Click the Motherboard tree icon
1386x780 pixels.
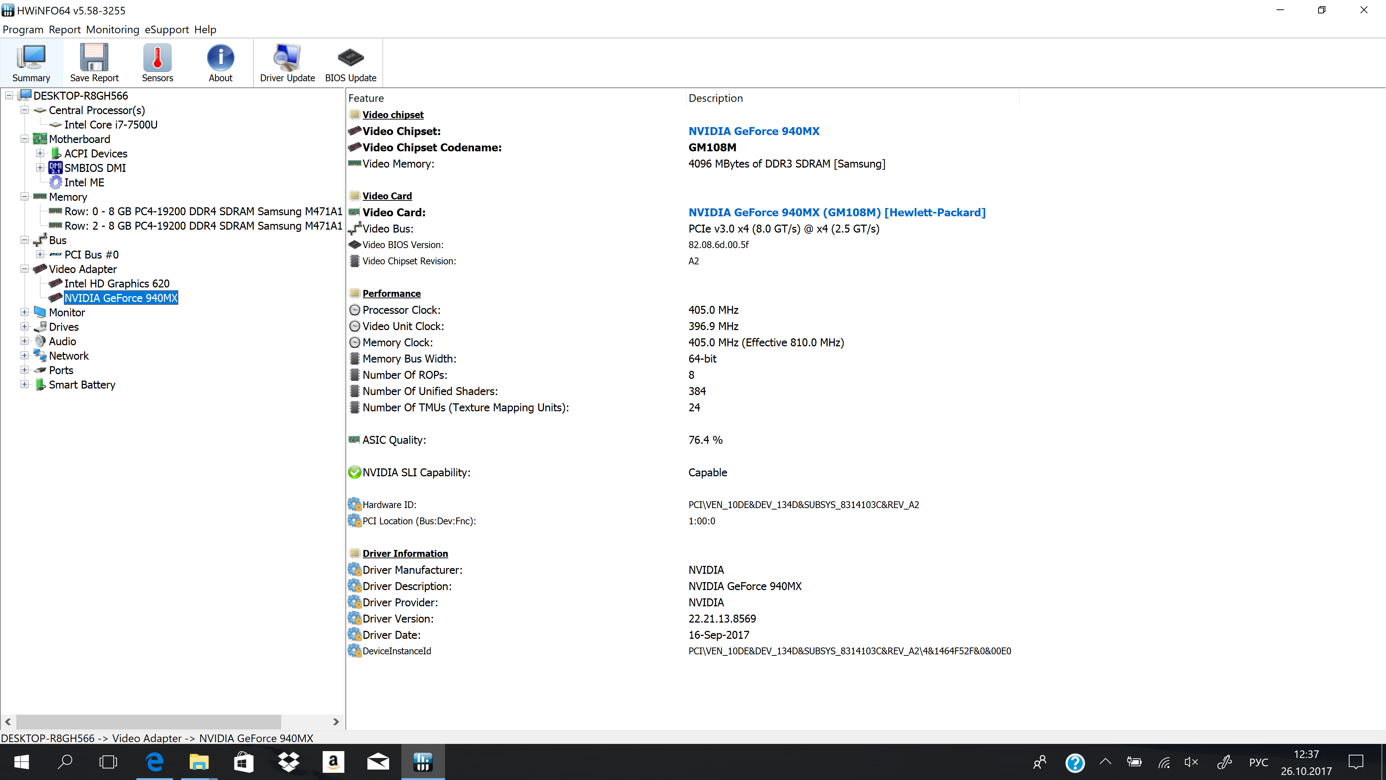click(40, 139)
